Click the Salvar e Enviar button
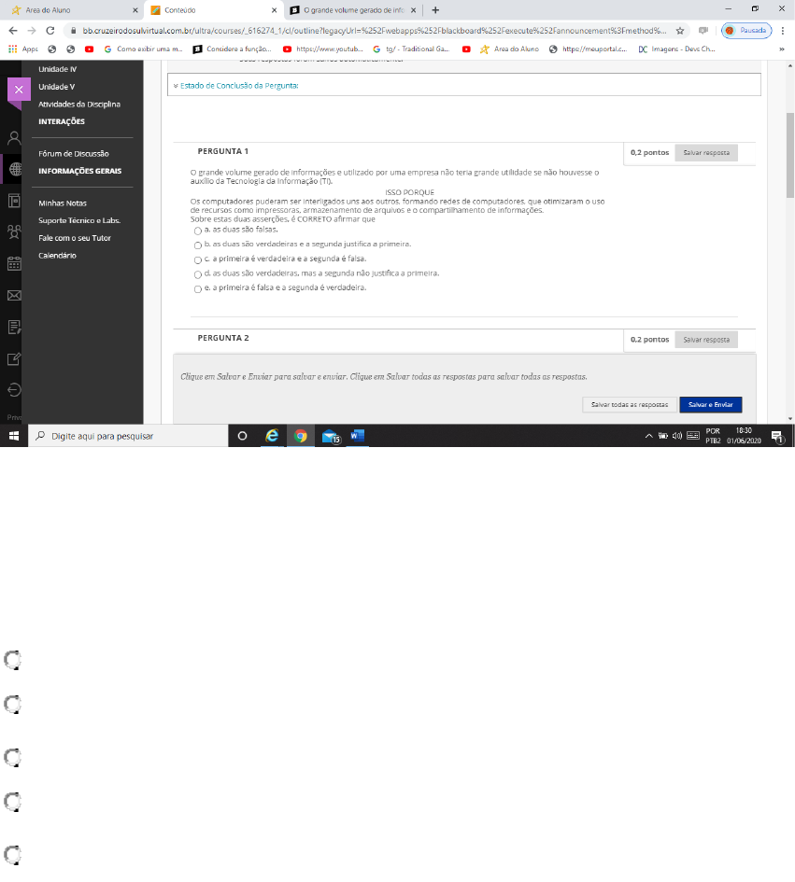 pyautogui.click(x=710, y=404)
